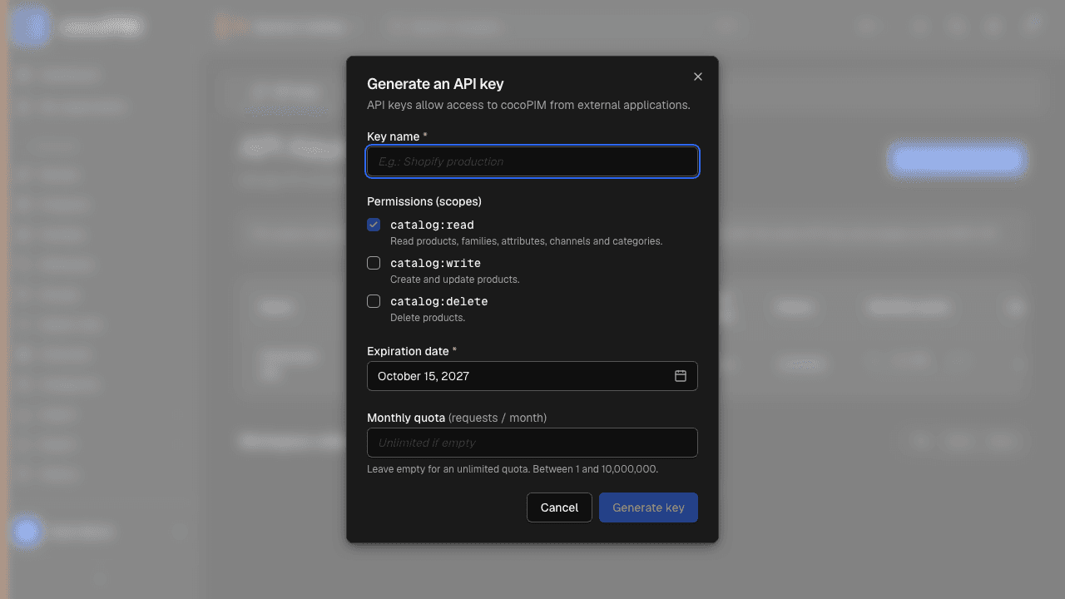Uncheck the catalog:read permission checkbox
This screenshot has height=599, width=1065.
pos(374,225)
